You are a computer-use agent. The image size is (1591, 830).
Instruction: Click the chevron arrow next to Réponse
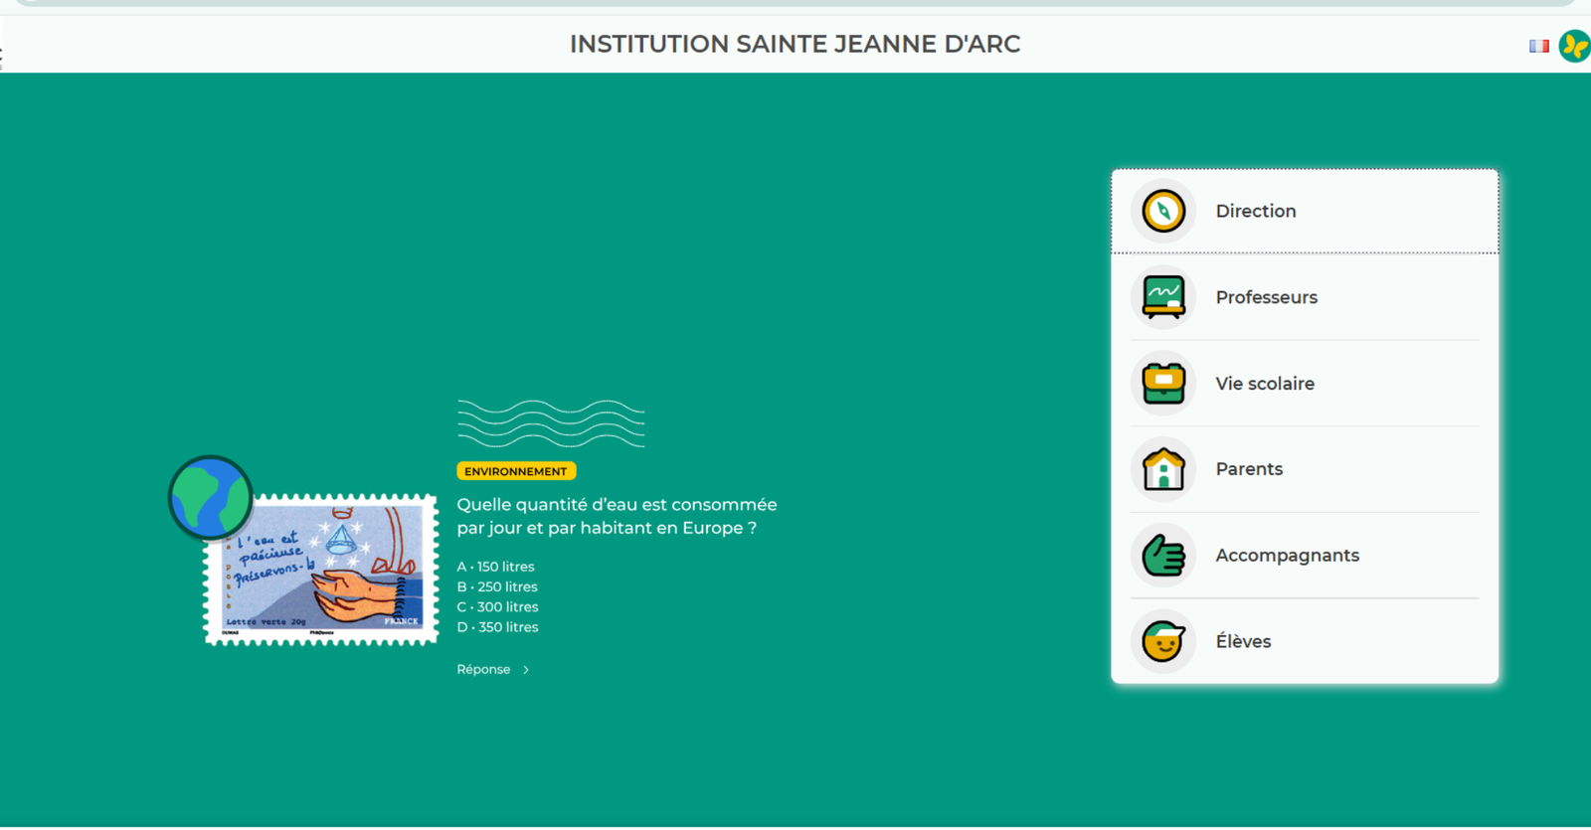526,670
